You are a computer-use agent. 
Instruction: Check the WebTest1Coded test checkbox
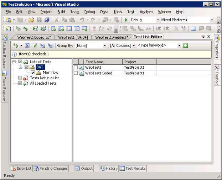pos(76,73)
